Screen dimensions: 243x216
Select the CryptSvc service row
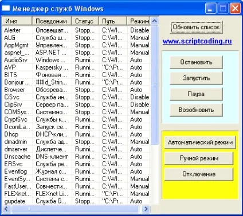click(76, 119)
